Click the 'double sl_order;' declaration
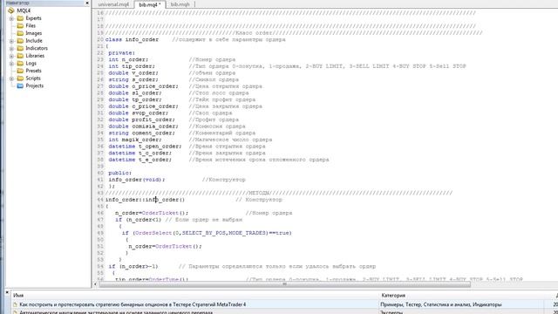Viewport: 558px width, 314px height. pos(135,93)
